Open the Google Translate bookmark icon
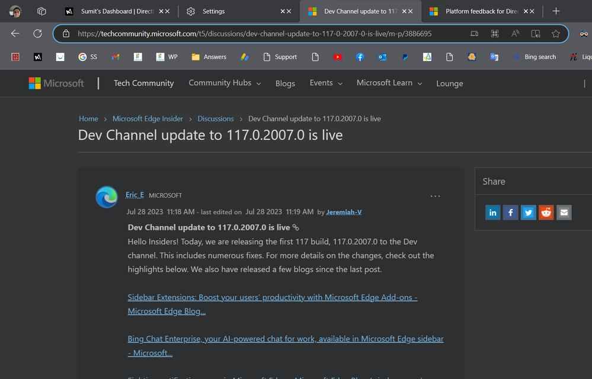This screenshot has height=379, width=592. tap(494, 57)
